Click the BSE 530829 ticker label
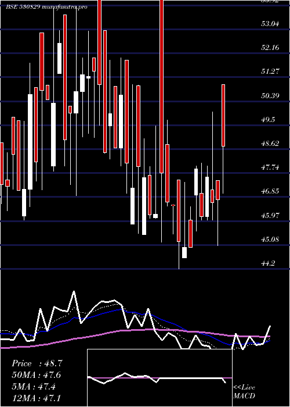The image size is (290, 407). click(23, 7)
